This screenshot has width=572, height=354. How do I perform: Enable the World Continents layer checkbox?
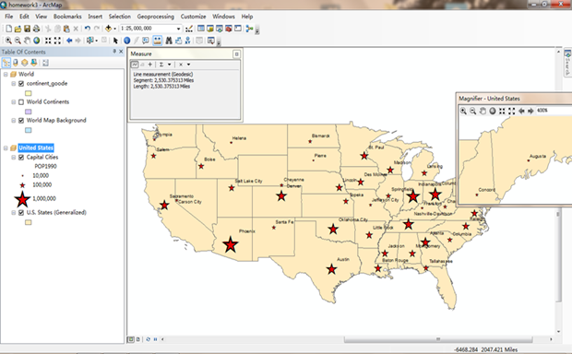pos(21,102)
